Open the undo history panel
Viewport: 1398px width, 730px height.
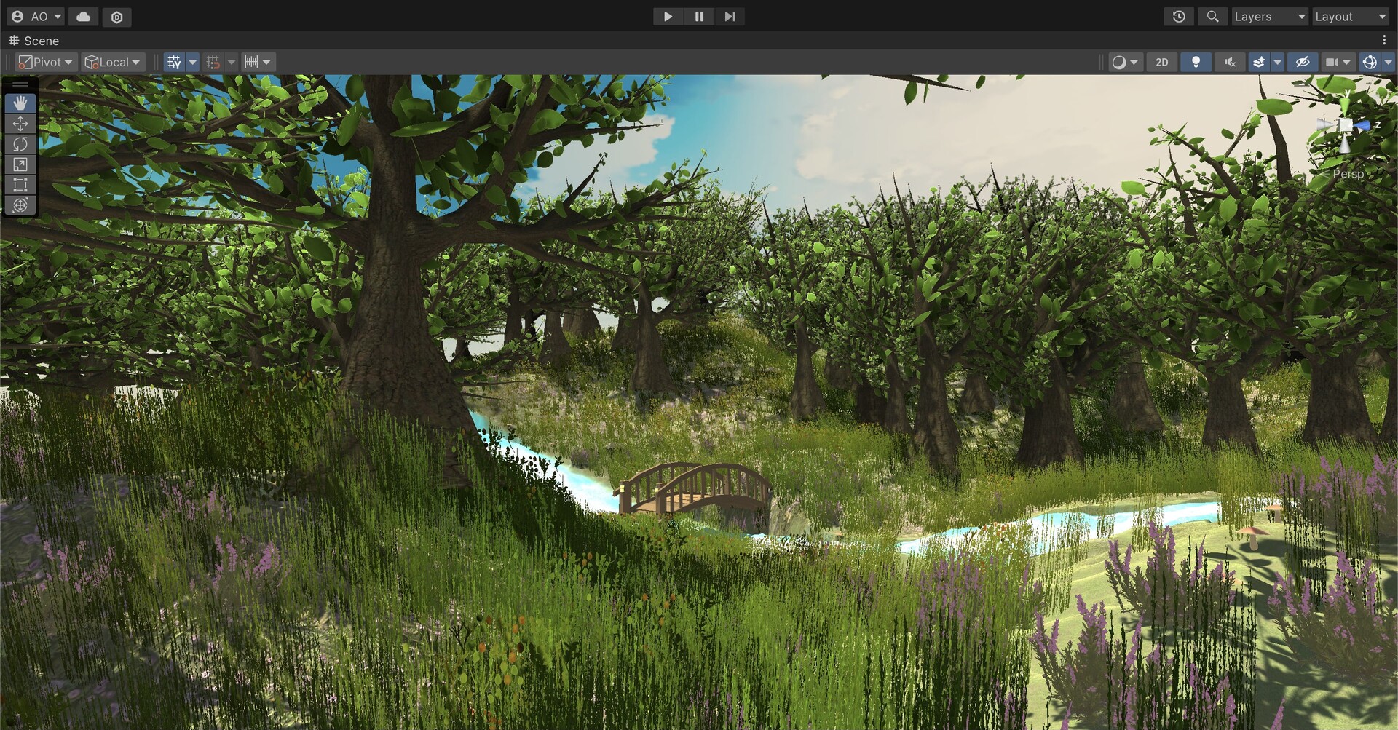[x=1180, y=16]
